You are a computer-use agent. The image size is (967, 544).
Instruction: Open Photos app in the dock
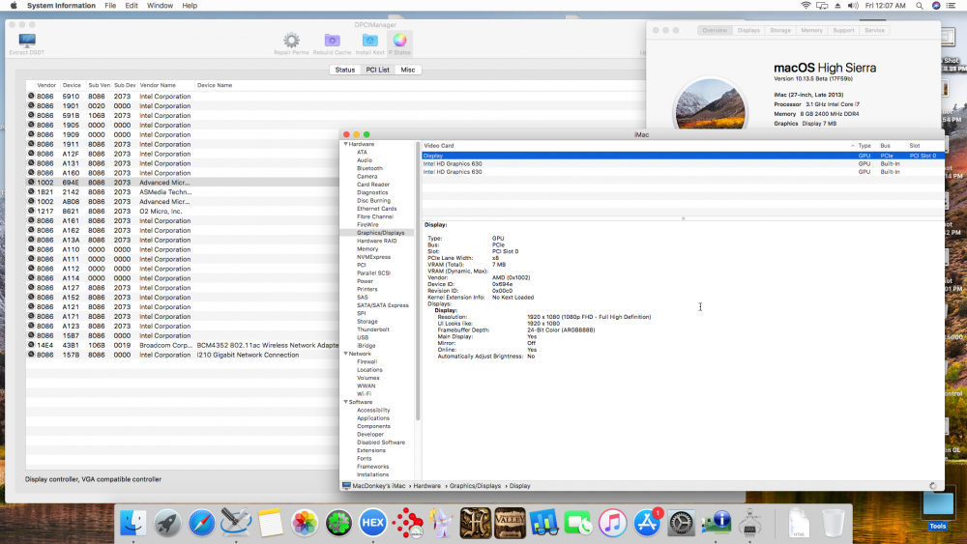tap(305, 523)
